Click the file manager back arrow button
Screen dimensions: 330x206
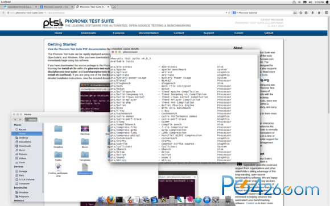tap(15, 120)
